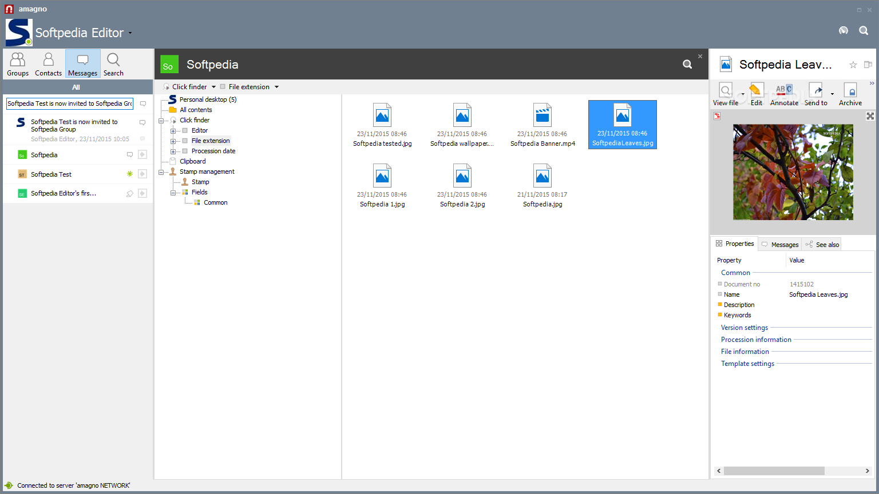Click the red structure icon above preview
Screen dimensions: 879x494
click(717, 116)
